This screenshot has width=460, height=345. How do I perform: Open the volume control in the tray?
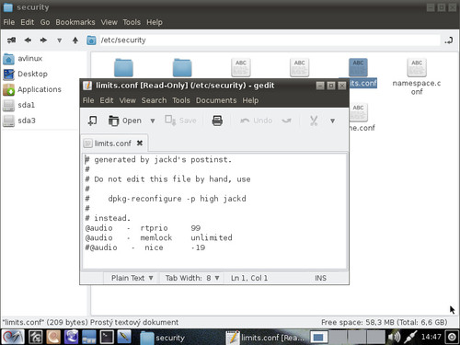pyautogui.click(x=394, y=337)
